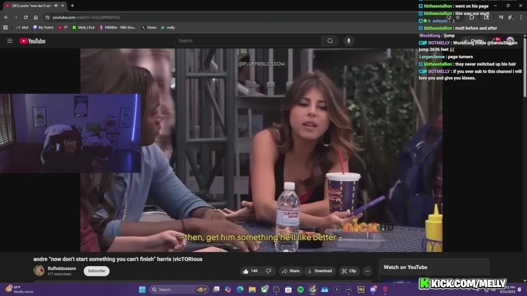
Task: Open the melly bookmark
Action: 168,28
